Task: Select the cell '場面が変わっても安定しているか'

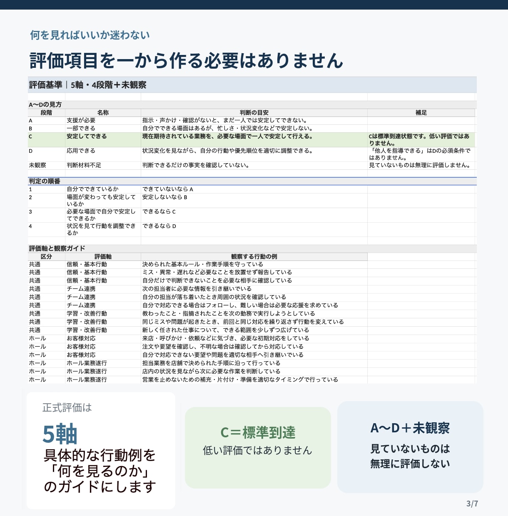Action: 101,201
